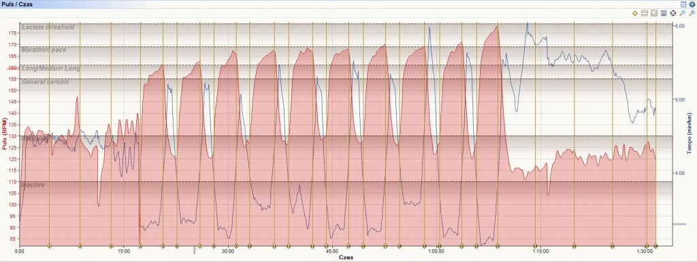Screen dimensions: 697x262
Task: Select lap marker 18 on the time axis
Action: [399, 246]
